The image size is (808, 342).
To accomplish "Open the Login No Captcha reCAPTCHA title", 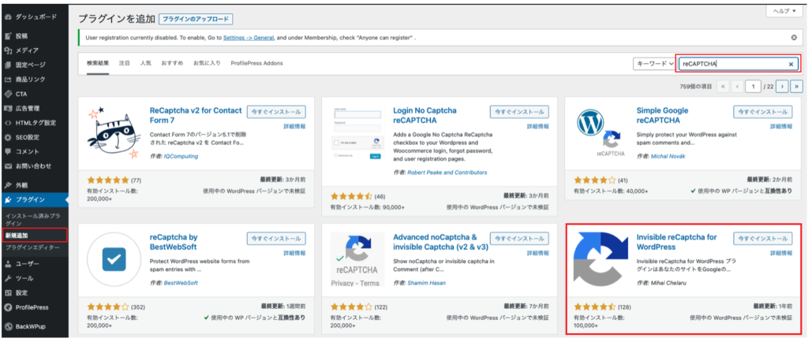I will pos(425,115).
